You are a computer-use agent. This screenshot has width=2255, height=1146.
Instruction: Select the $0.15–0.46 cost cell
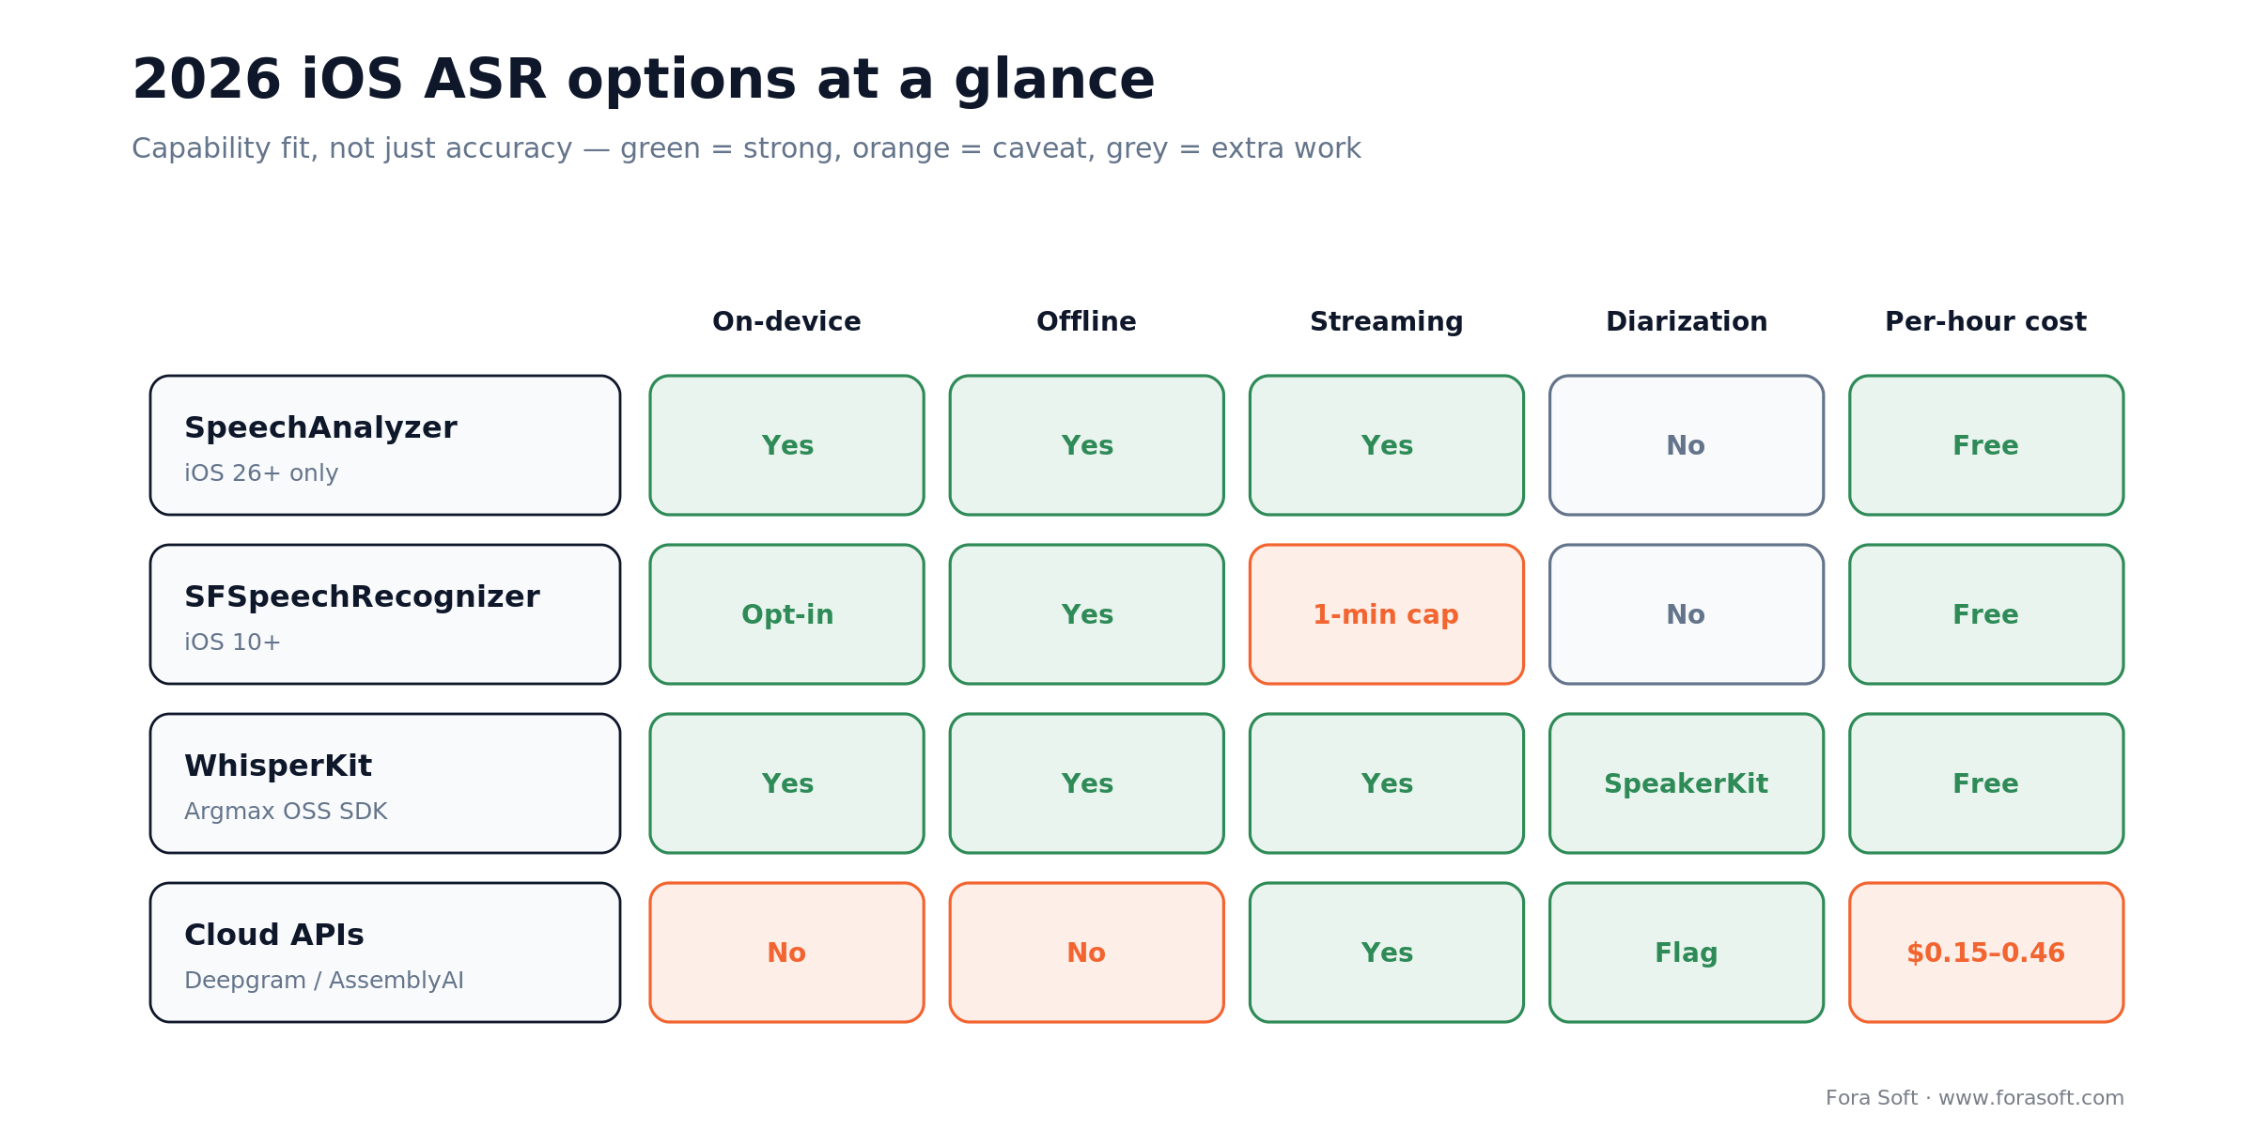[x=1986, y=952]
